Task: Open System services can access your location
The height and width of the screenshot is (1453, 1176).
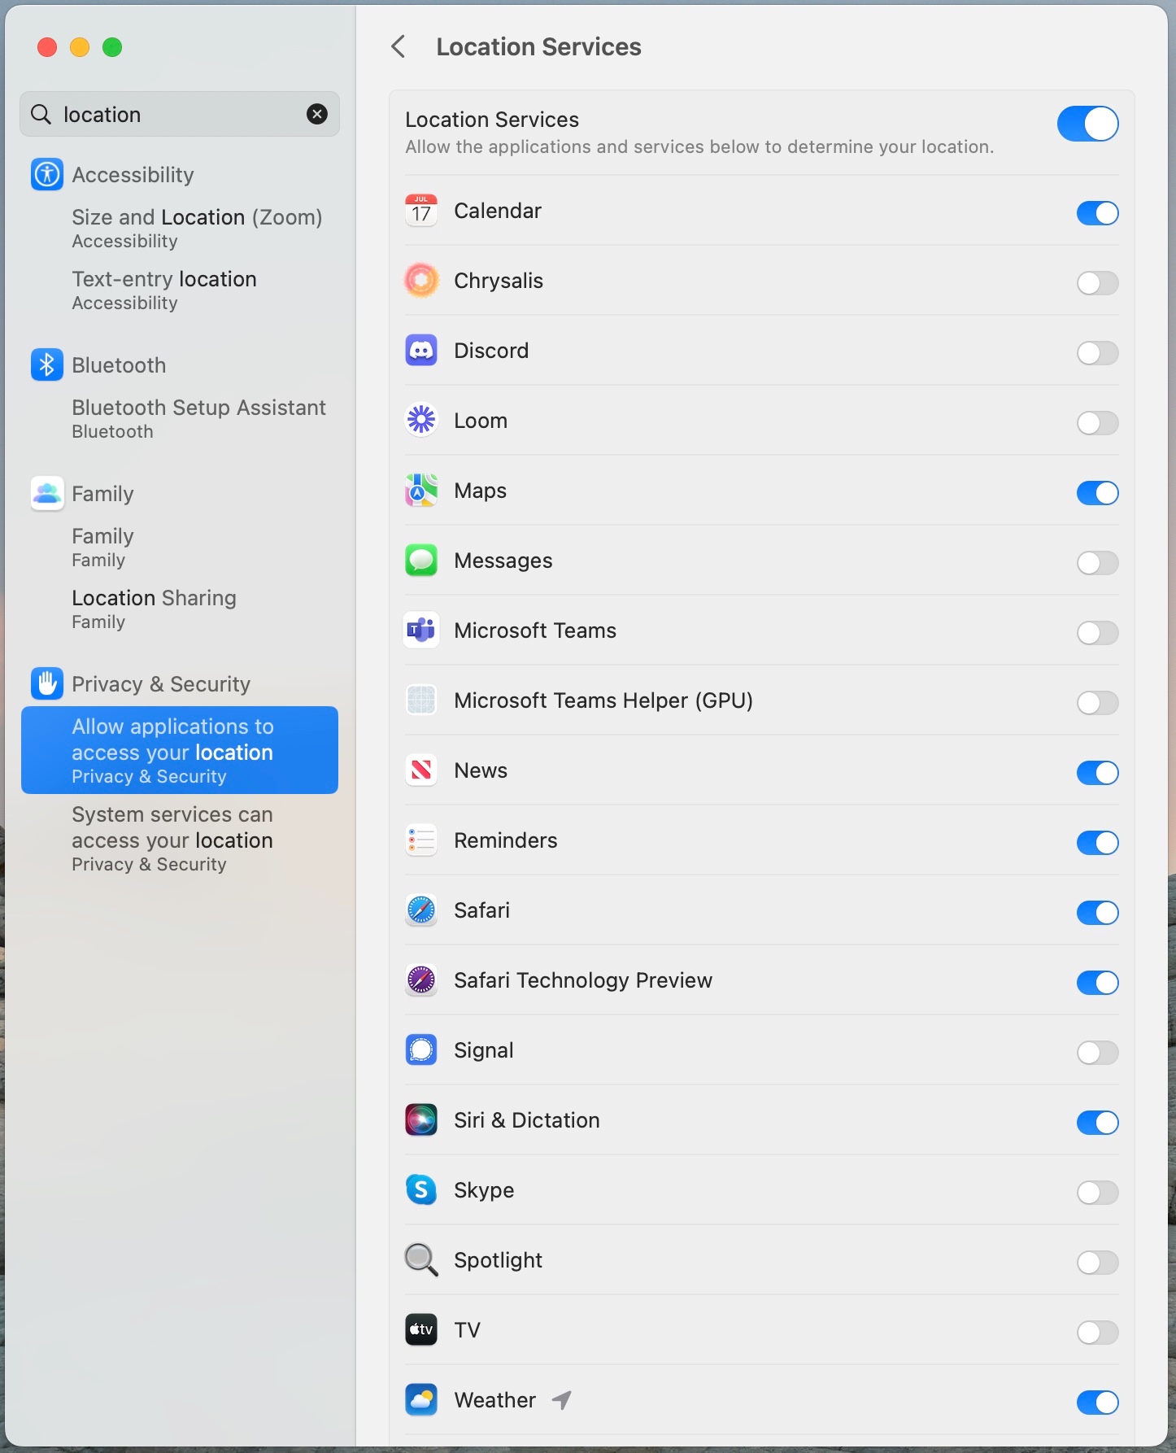Action: (x=180, y=838)
